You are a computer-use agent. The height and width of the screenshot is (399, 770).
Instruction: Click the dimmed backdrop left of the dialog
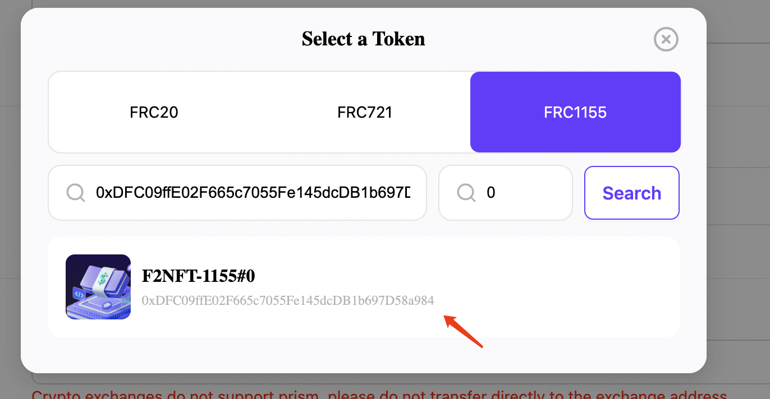[10, 196]
